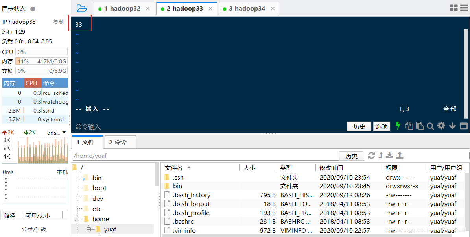Click the CPU usage bar
Screen dimensions: 470x237
[x=41, y=52]
